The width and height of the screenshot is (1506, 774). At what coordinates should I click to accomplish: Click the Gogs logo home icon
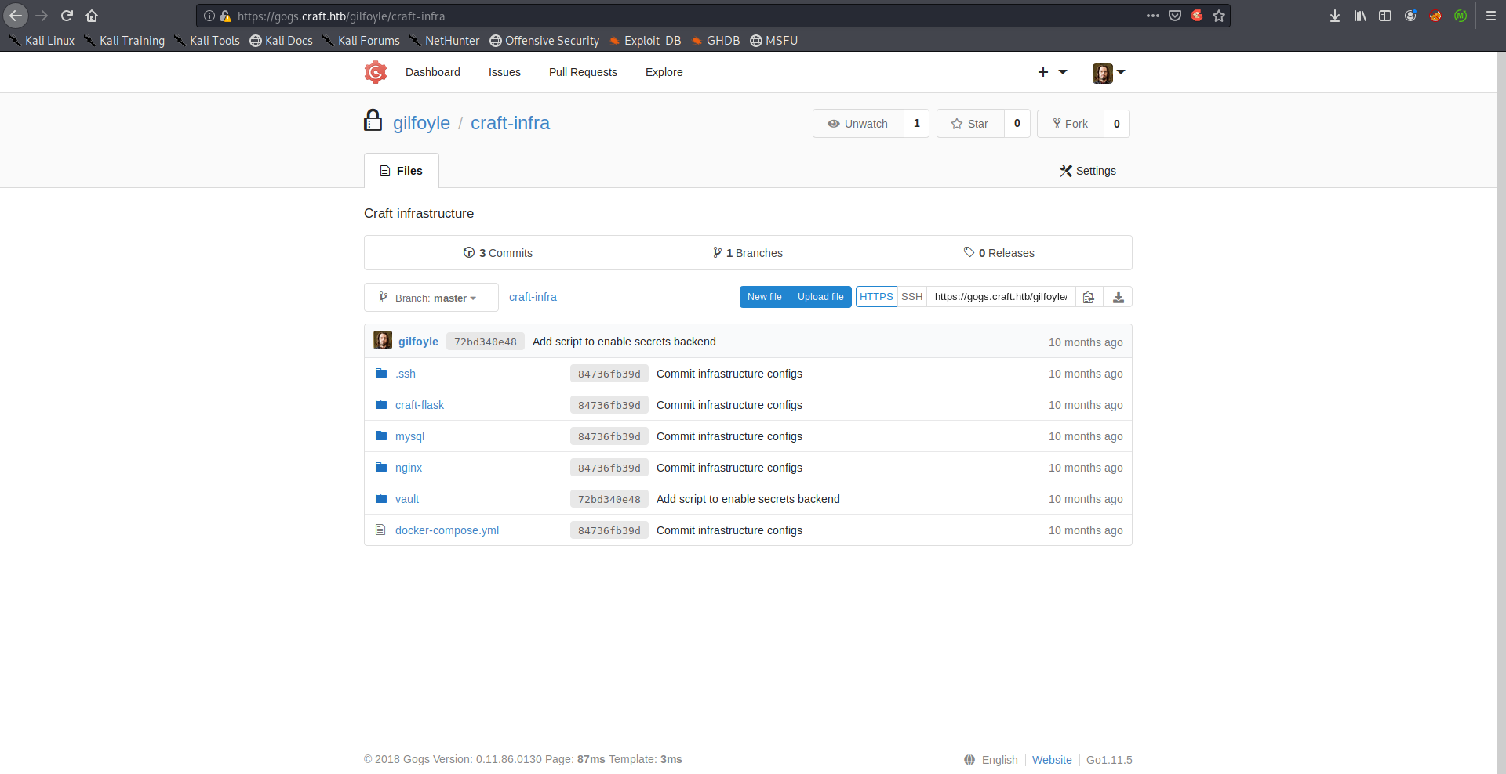tap(376, 72)
